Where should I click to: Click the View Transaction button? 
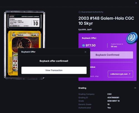pos(54,70)
